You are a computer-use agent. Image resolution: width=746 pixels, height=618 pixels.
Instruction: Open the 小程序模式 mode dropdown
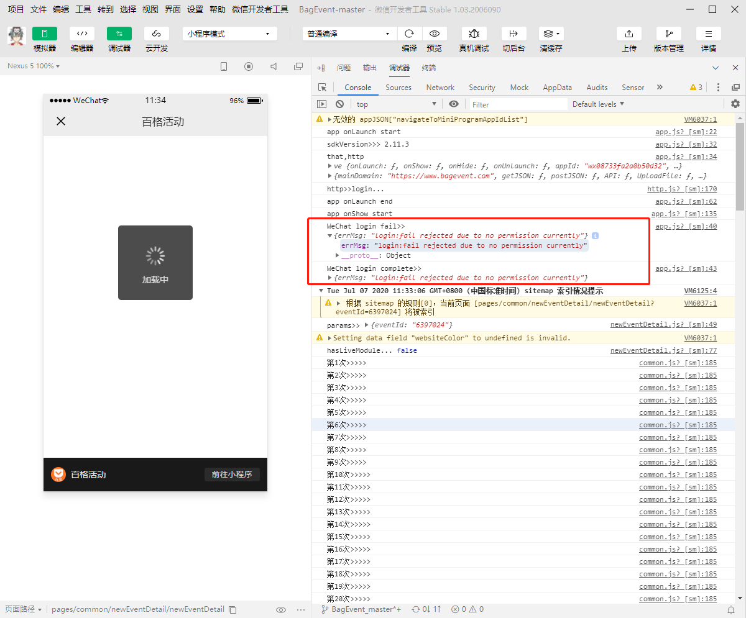(230, 34)
